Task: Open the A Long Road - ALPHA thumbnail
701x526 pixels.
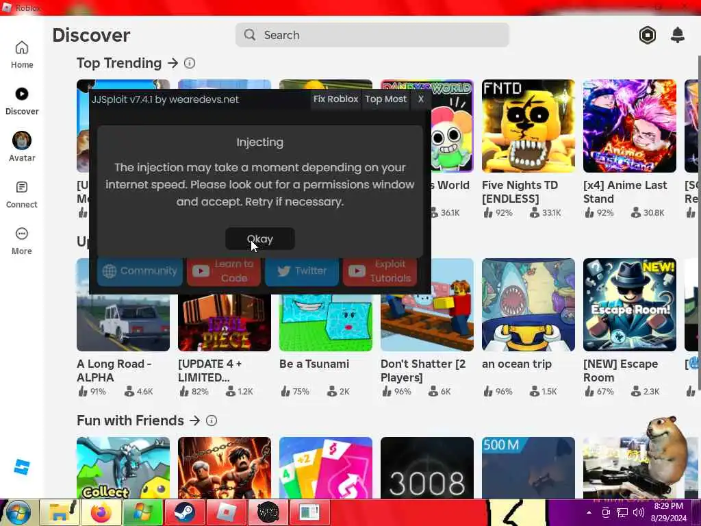Action: 123,322
